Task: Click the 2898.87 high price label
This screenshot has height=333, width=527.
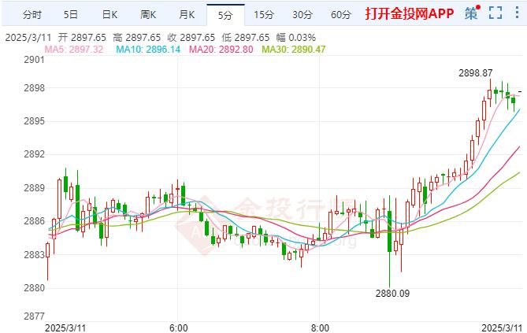Action: click(476, 73)
